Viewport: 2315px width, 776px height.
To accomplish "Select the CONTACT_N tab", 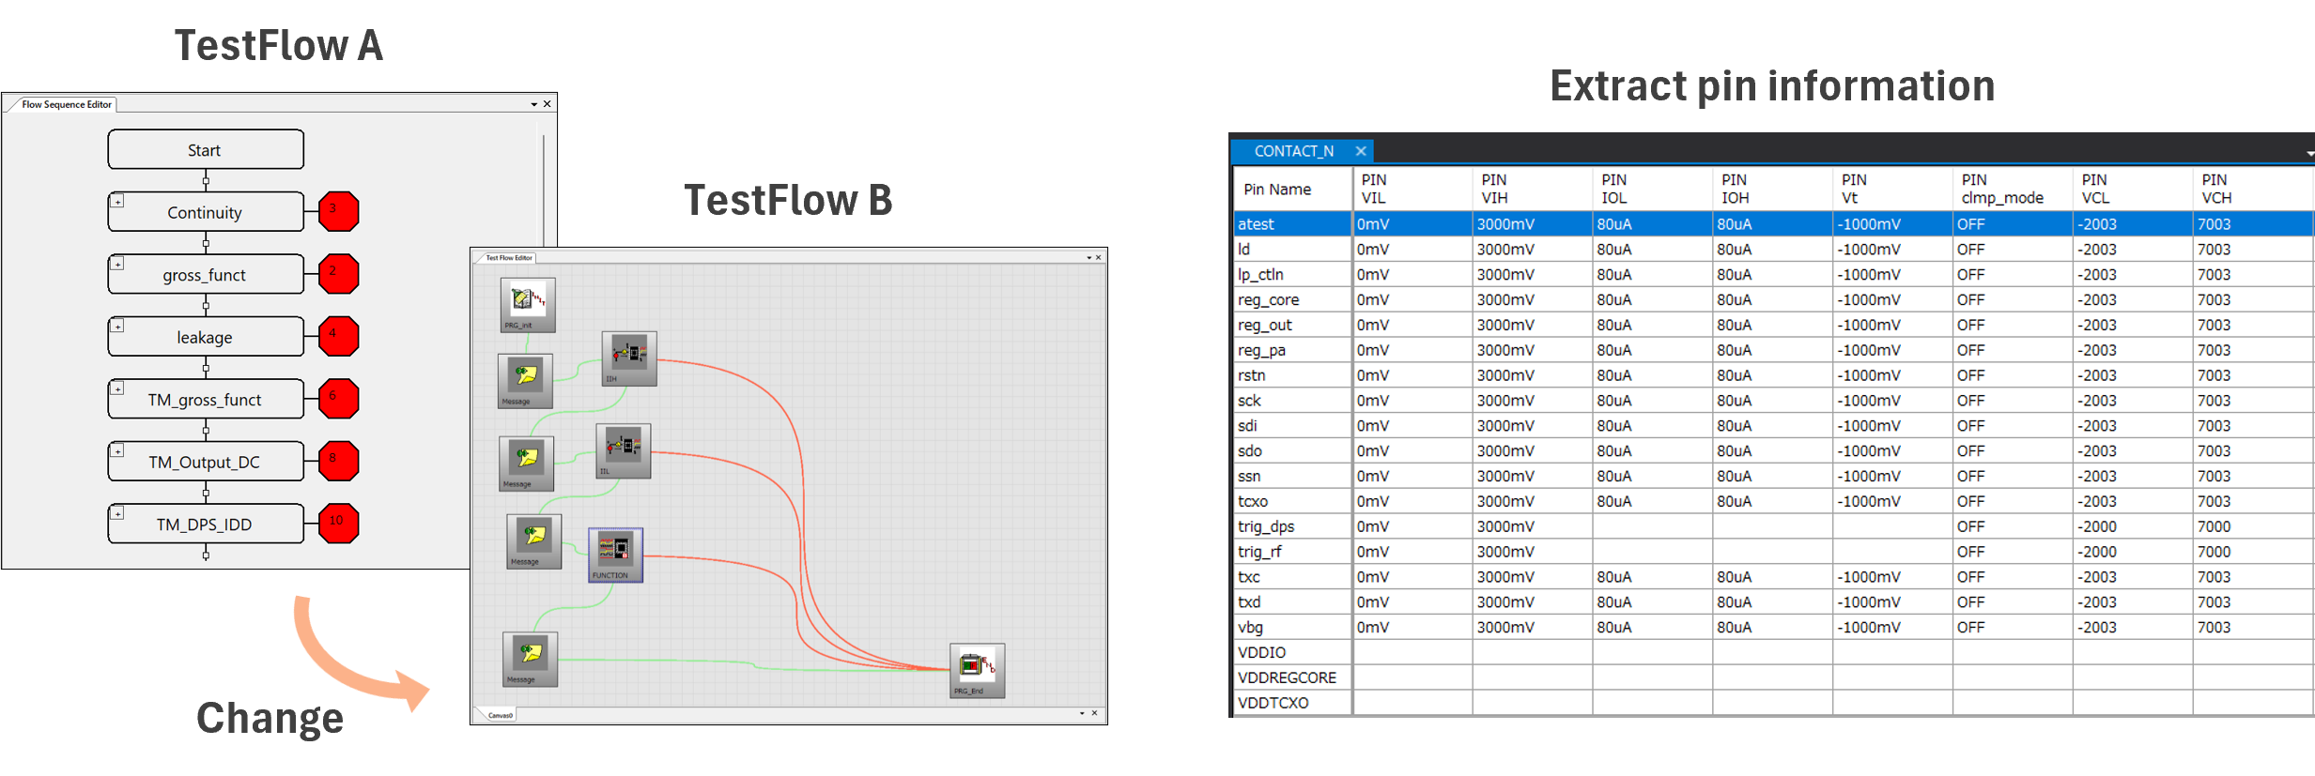I will click(1293, 151).
